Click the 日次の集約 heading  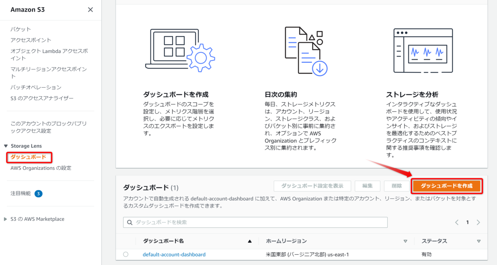coord(281,94)
